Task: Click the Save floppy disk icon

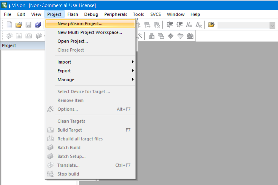Action: tap(28, 25)
